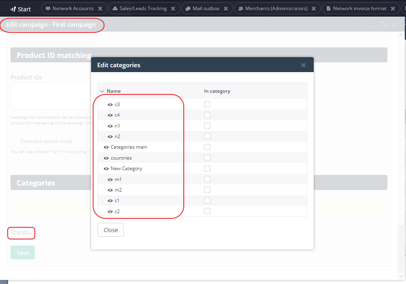Click the eye icon next to countries
The height and width of the screenshot is (284, 406).
[106, 158]
